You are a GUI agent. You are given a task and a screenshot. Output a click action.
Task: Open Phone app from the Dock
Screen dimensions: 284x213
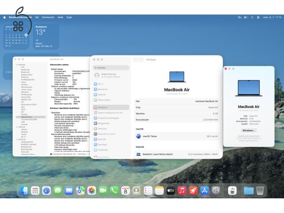(114, 190)
